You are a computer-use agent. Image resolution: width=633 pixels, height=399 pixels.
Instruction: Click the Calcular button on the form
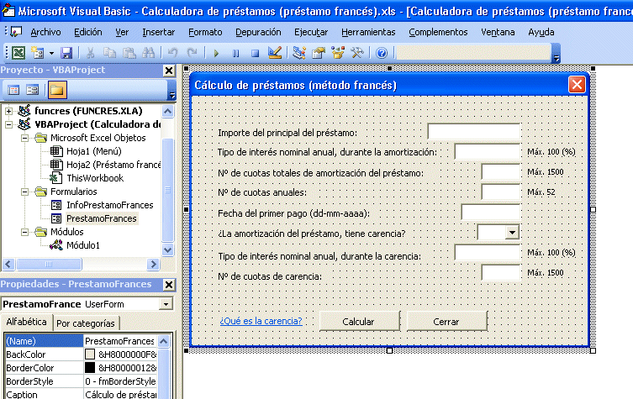click(x=359, y=322)
